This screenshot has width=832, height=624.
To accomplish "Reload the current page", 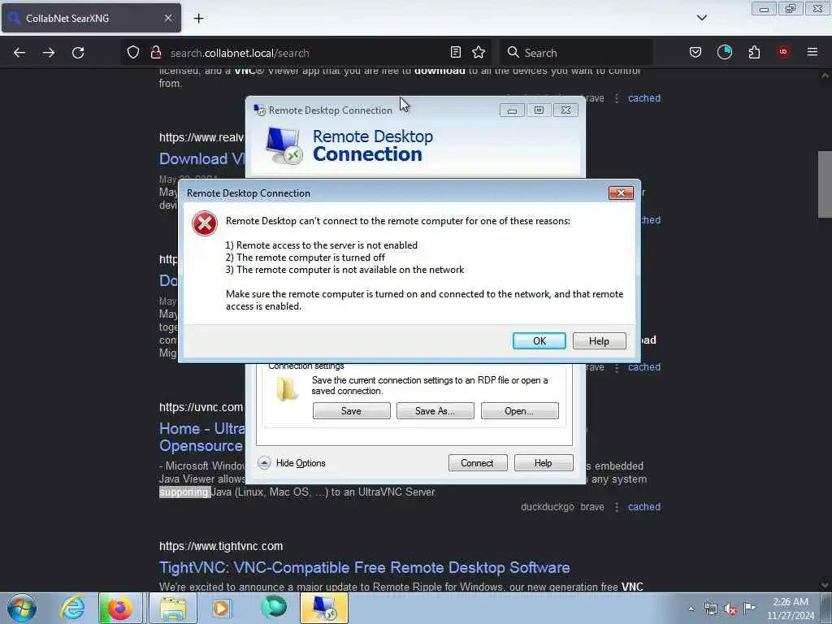I will tap(78, 53).
